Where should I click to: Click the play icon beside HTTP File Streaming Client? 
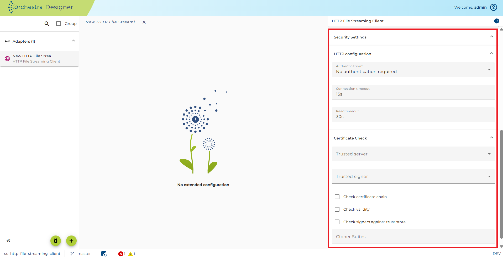(x=497, y=21)
